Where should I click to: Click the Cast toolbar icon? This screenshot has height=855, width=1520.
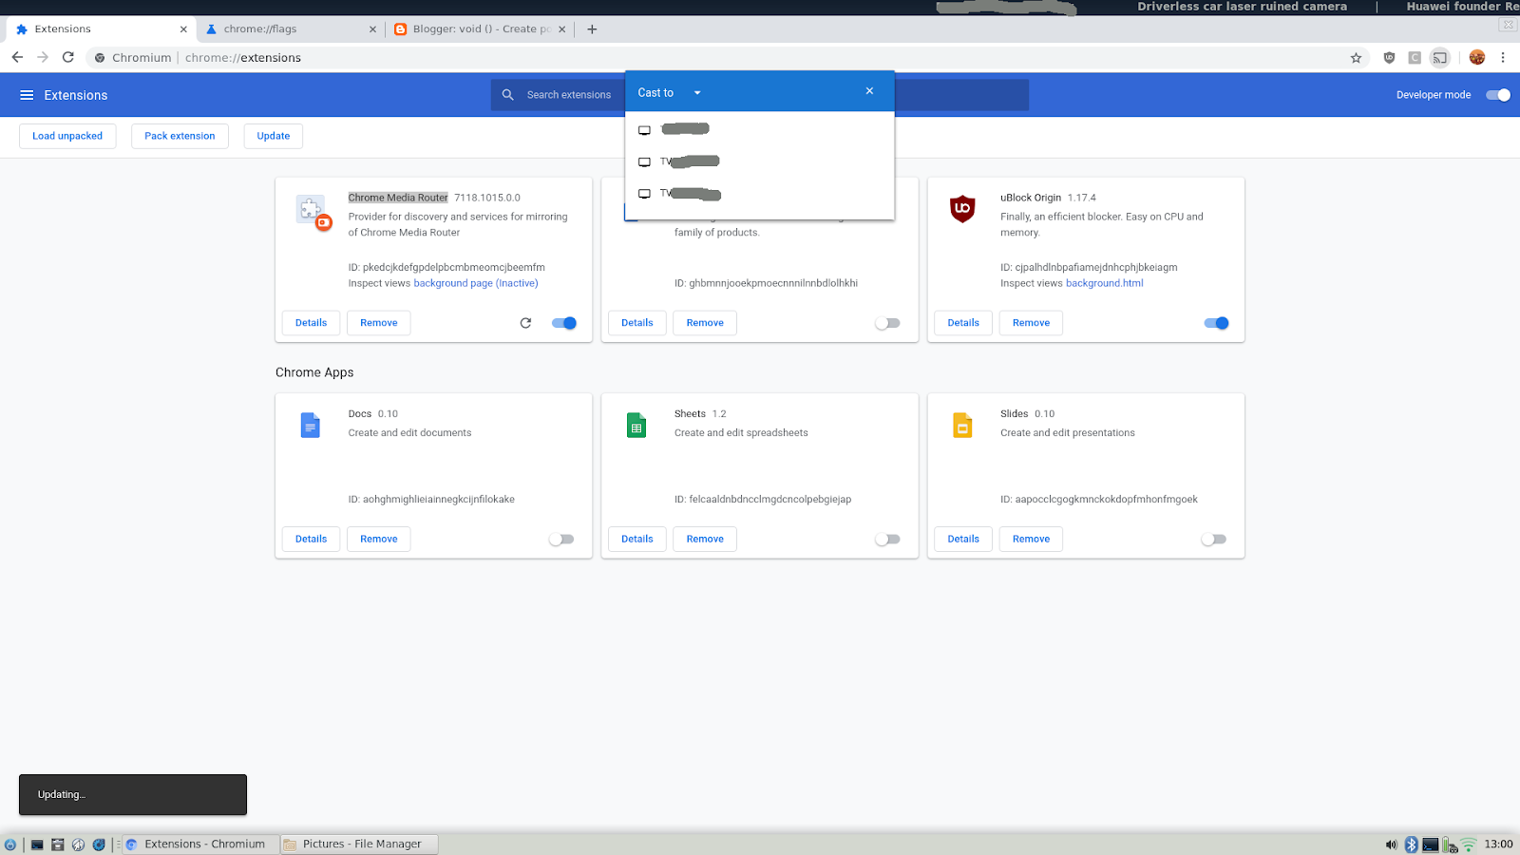click(1440, 58)
